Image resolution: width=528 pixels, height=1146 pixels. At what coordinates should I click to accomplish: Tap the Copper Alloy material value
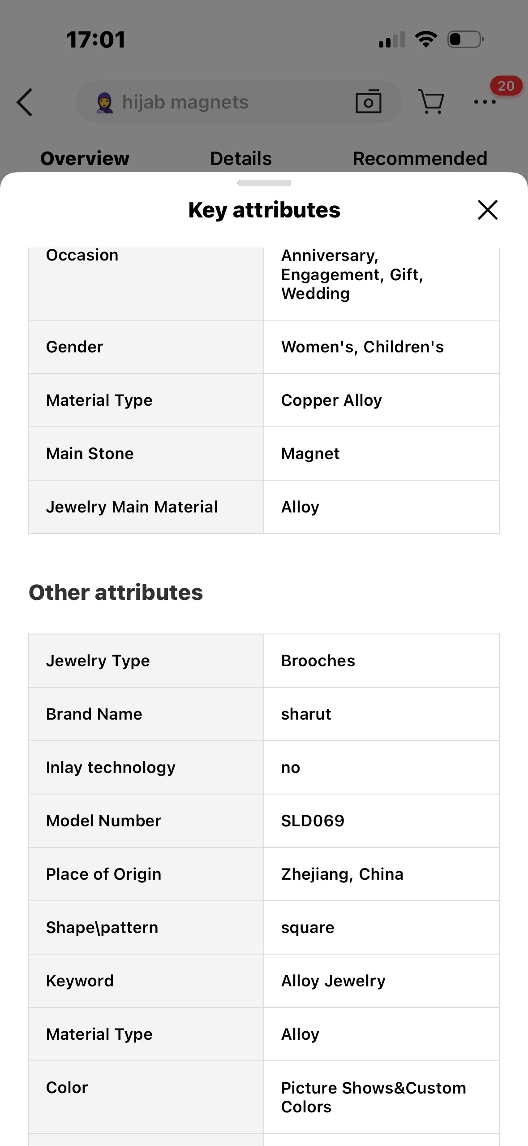pos(331,400)
